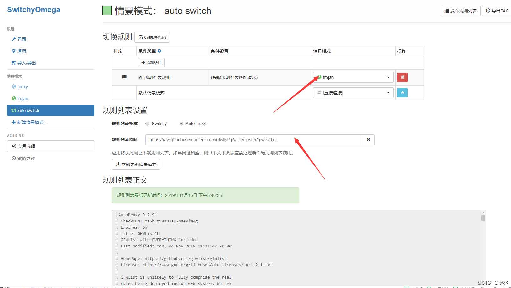This screenshot has width=511, height=288.
Task: Click the gear icon beside 通用
Action: pos(13,51)
